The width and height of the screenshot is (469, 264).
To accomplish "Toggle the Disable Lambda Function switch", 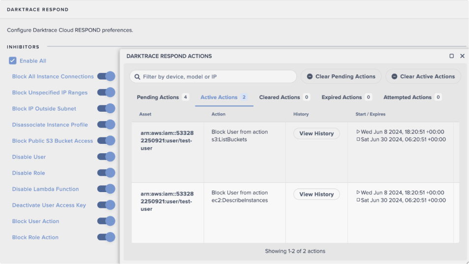I will coord(106,189).
